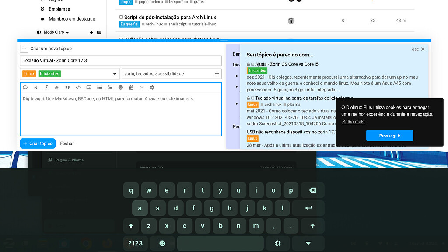Insert a bulleted list

click(99, 87)
